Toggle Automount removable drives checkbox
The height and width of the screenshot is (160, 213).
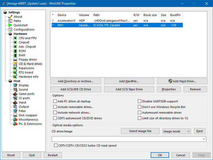[139, 113]
